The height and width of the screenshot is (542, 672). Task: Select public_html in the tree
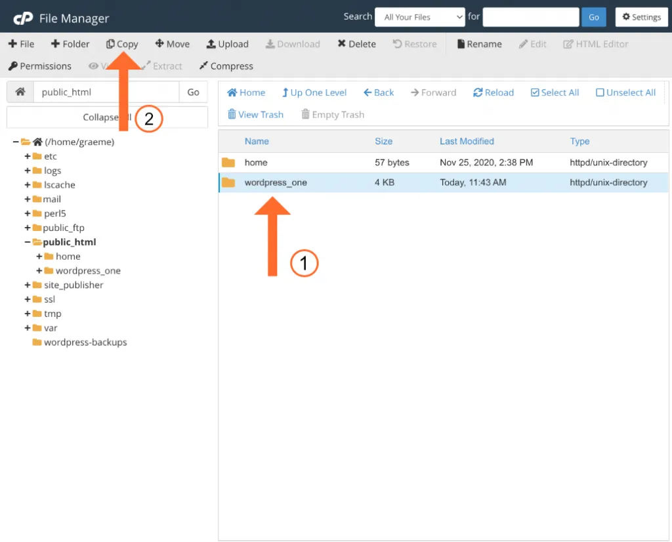[x=70, y=241]
